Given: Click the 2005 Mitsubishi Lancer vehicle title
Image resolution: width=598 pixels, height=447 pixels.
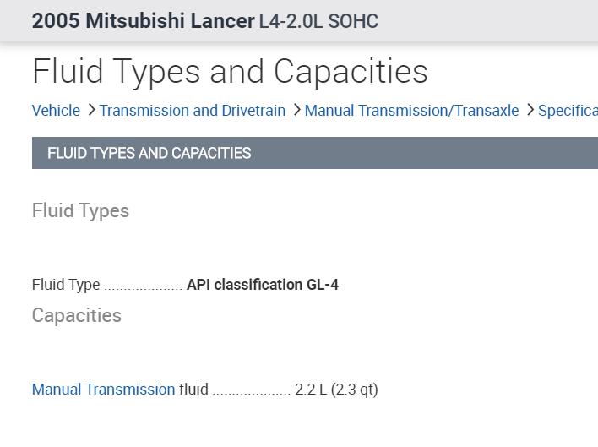Looking at the screenshot, I should [x=143, y=21].
